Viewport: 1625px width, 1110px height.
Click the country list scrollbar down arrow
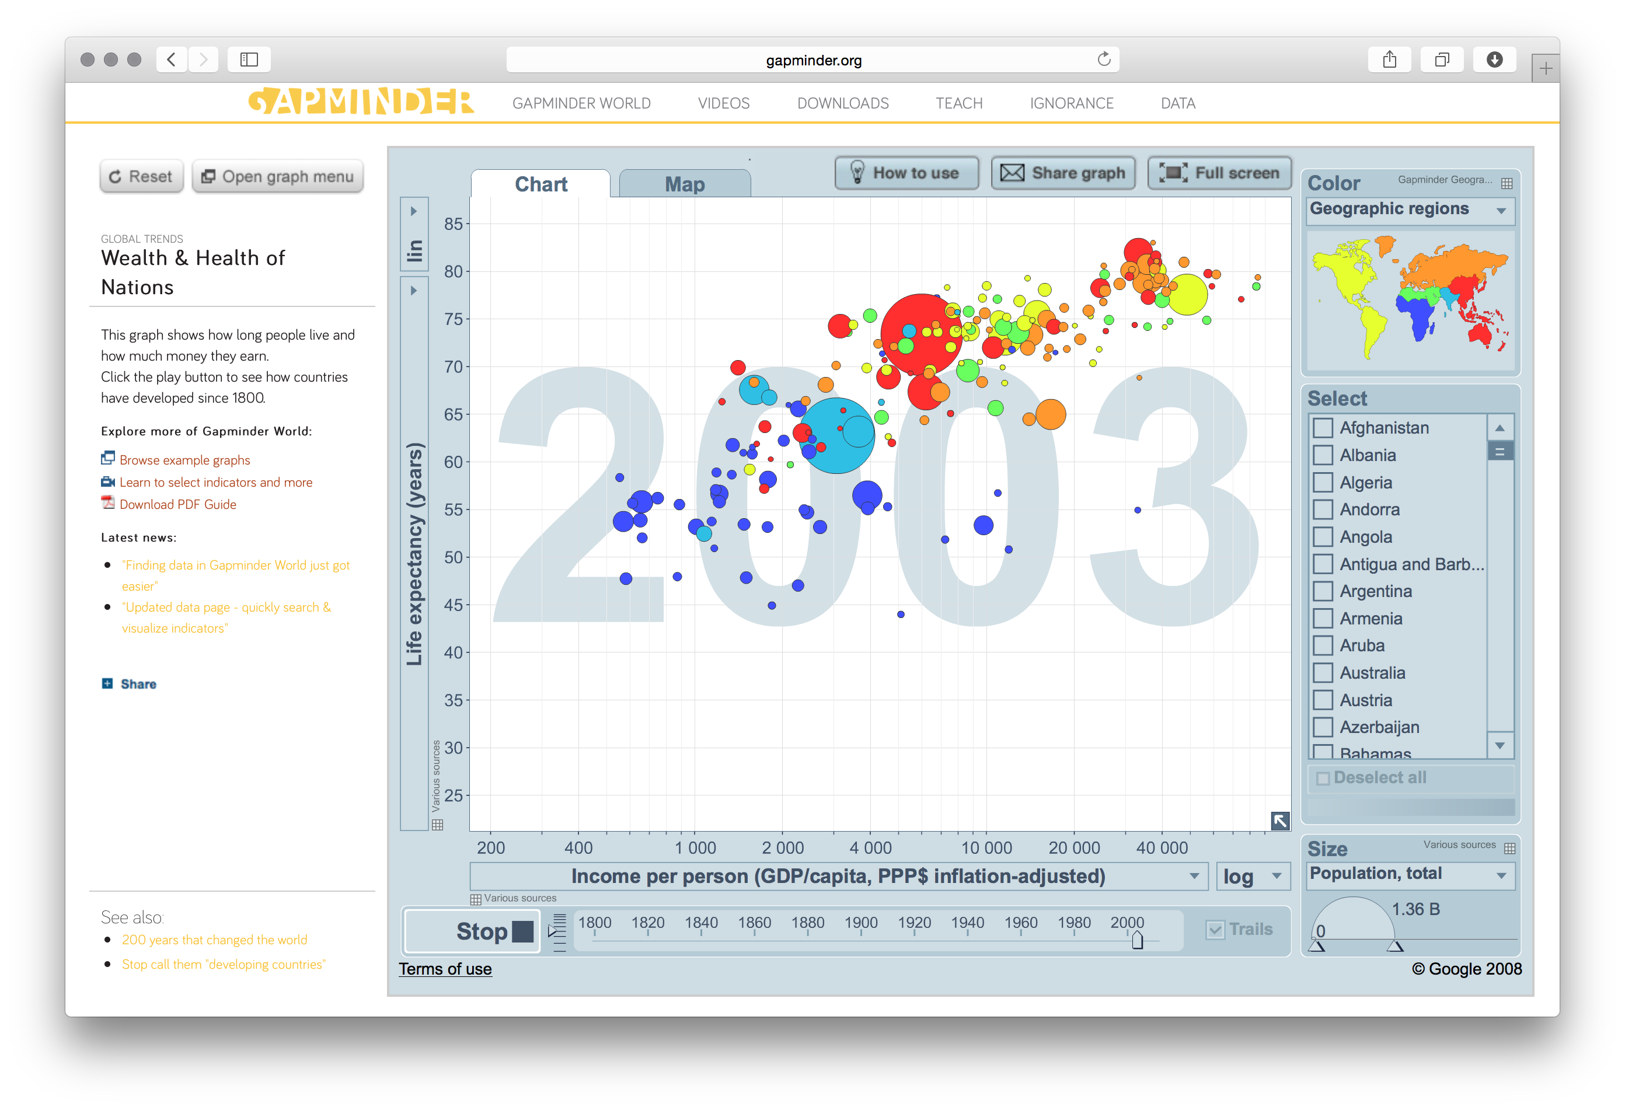point(1500,746)
